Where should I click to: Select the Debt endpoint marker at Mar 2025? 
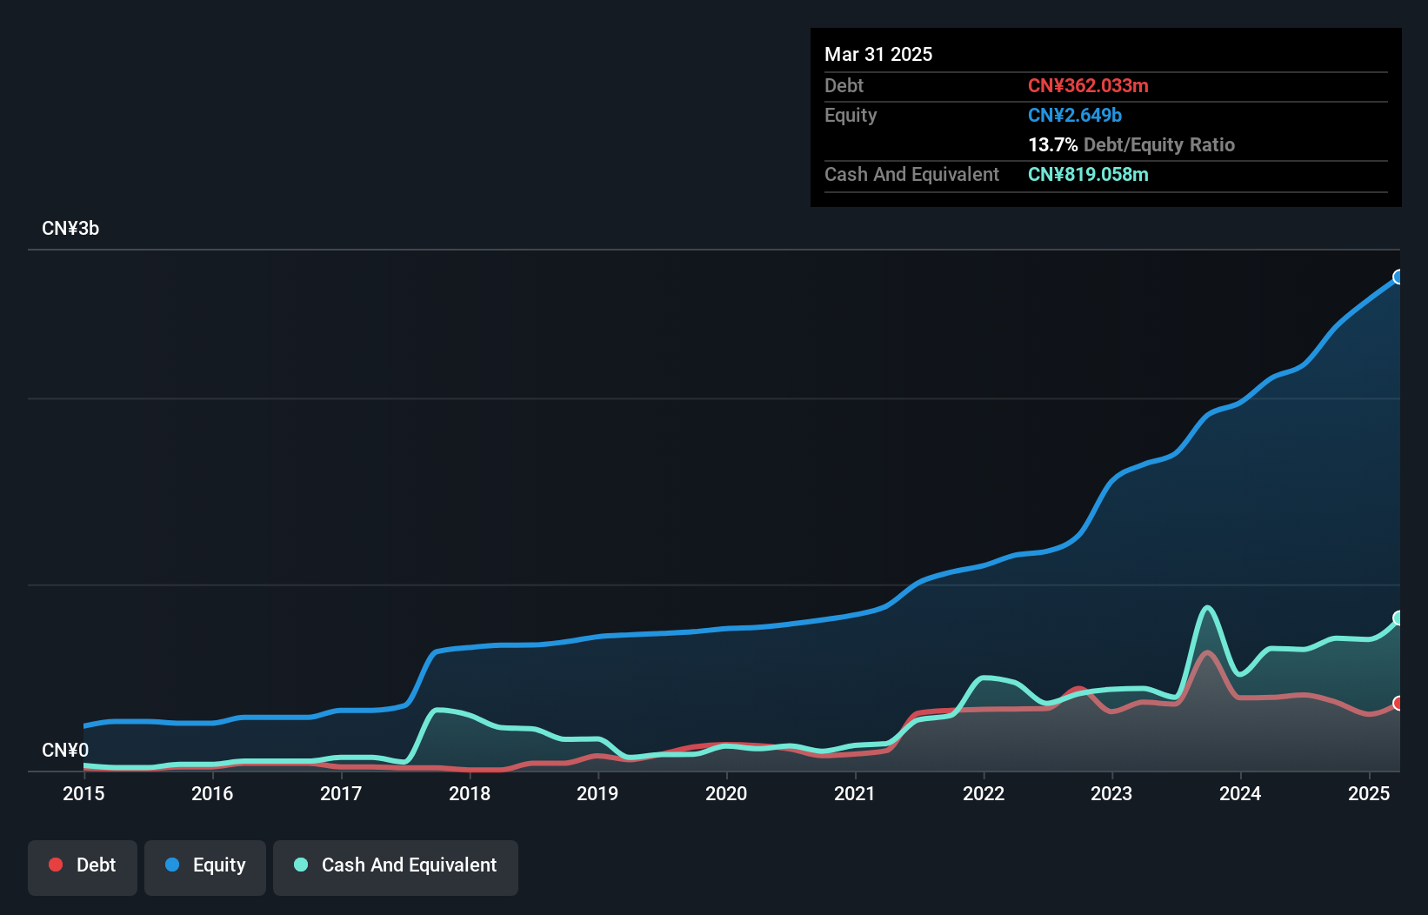click(x=1398, y=703)
